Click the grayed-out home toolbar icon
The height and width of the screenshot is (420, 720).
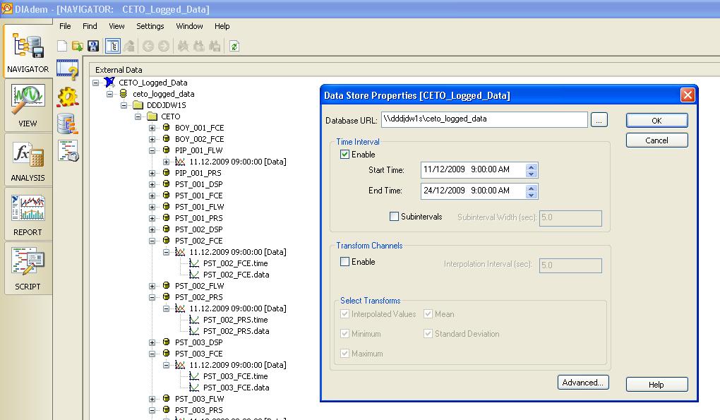[x=129, y=46]
